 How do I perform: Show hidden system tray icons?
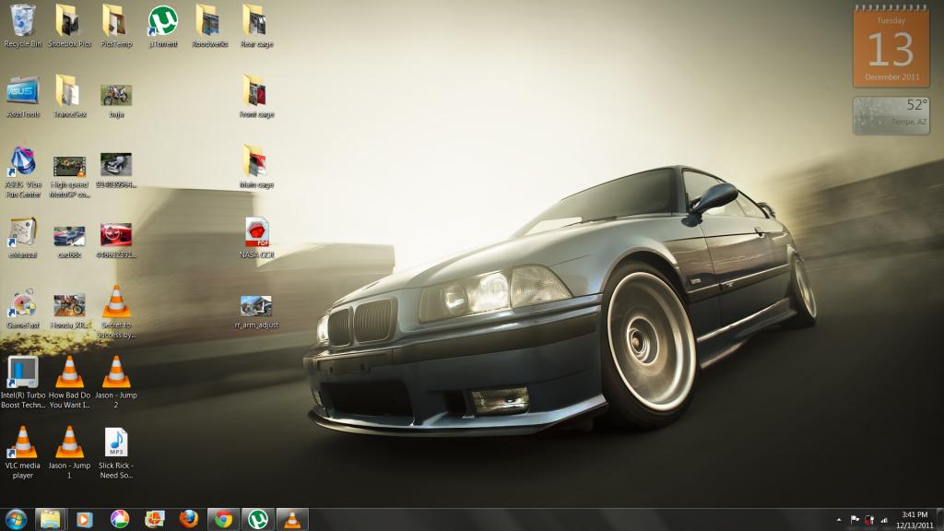[x=840, y=519]
